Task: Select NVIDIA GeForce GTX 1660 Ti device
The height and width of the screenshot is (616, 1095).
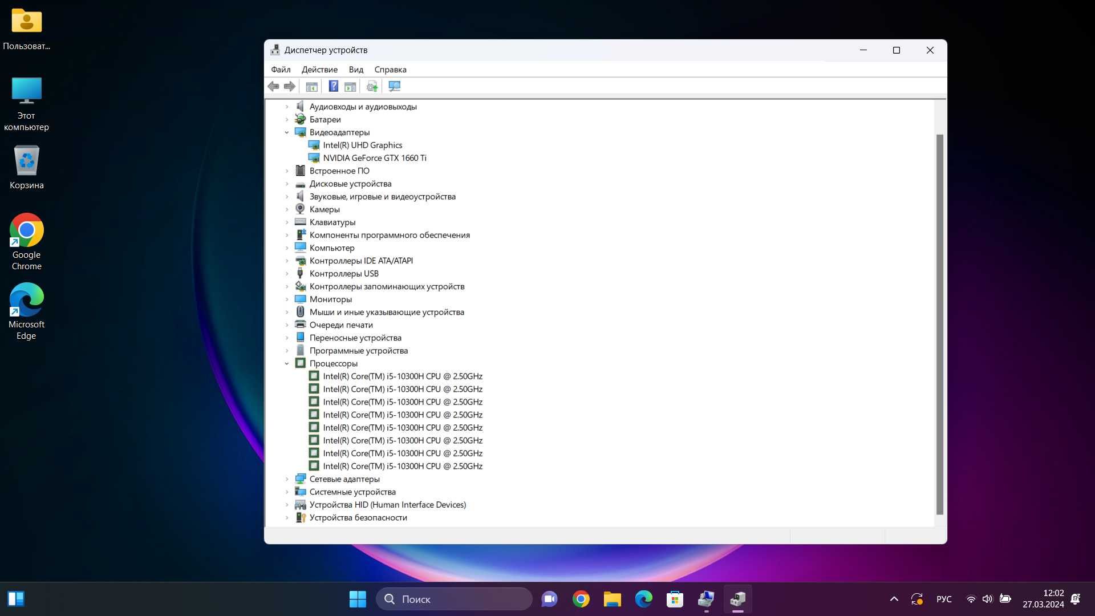Action: 374,157
